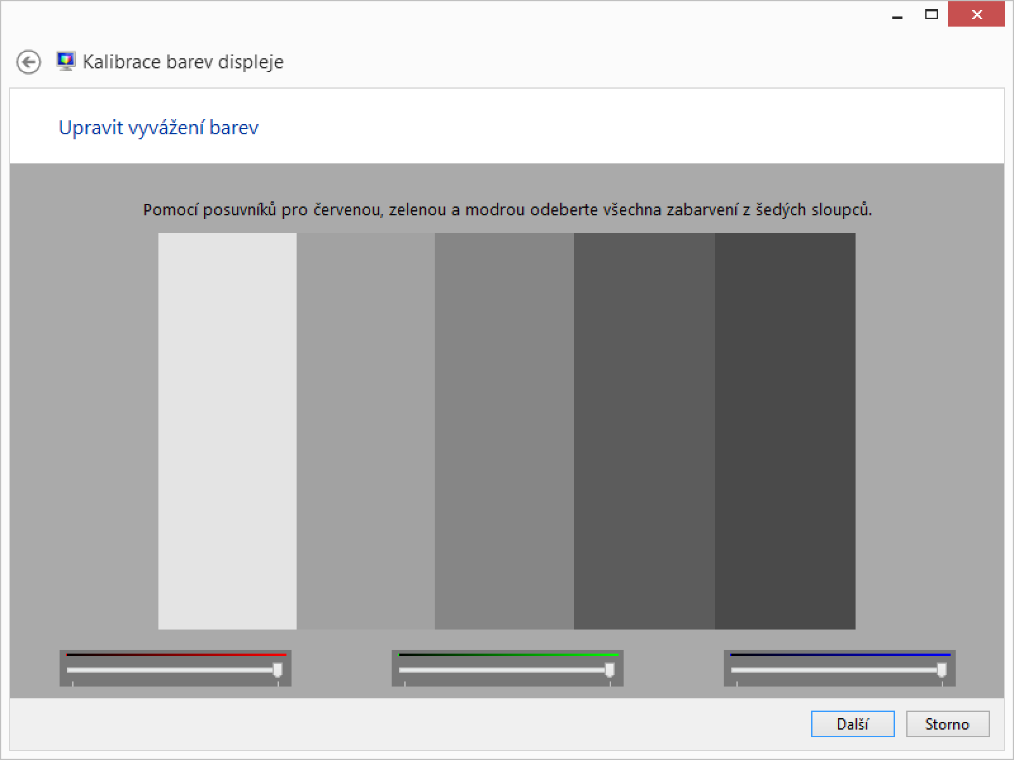Maximize the calibration window

[x=931, y=15]
